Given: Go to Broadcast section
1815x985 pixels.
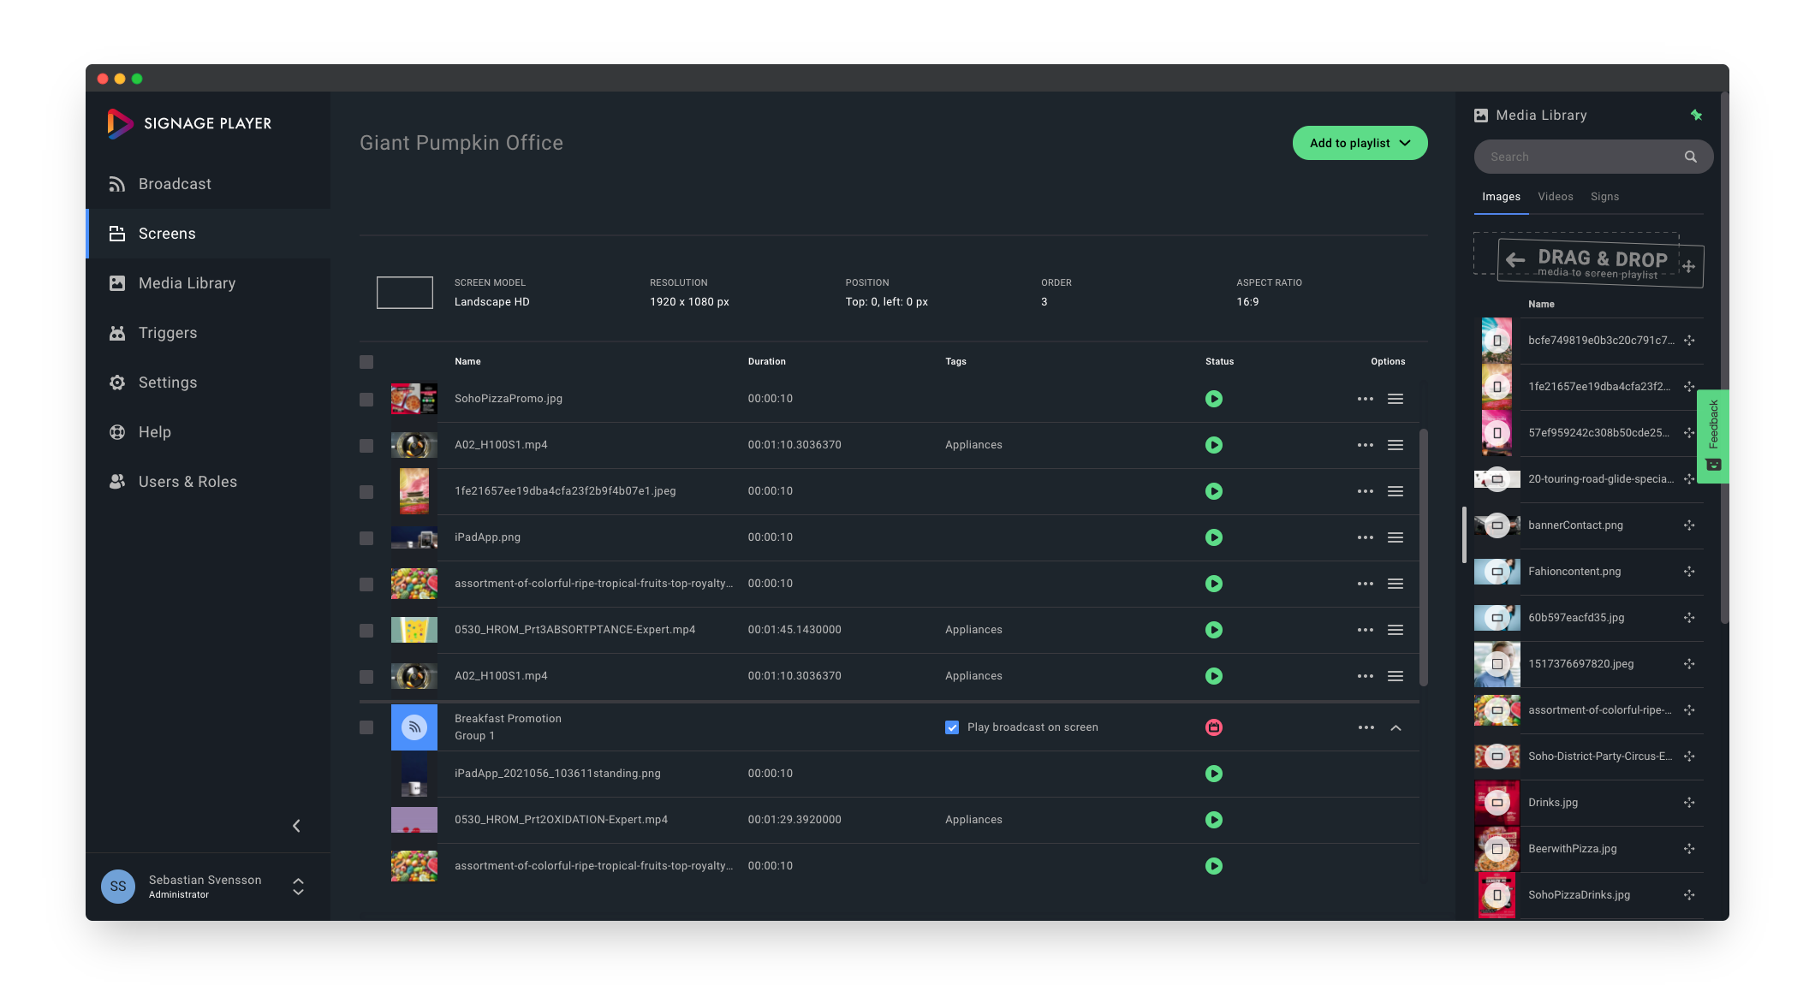Looking at the screenshot, I should click(x=175, y=184).
